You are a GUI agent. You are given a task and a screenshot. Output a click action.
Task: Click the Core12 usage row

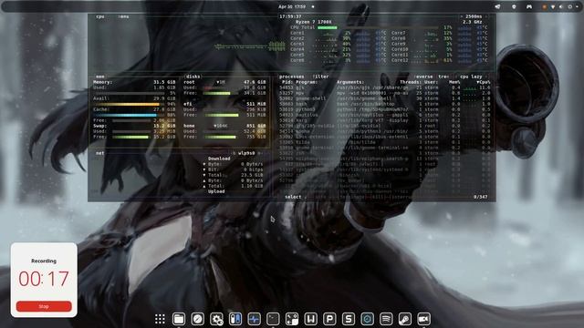click(x=439, y=60)
